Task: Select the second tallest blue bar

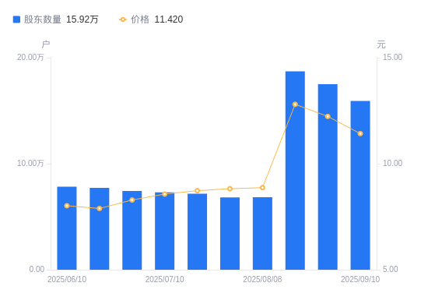Action: [x=328, y=177]
